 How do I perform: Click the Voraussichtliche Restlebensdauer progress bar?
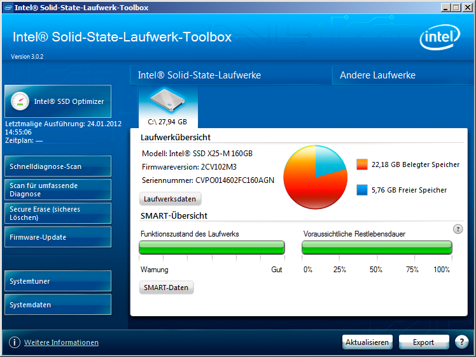(x=377, y=248)
